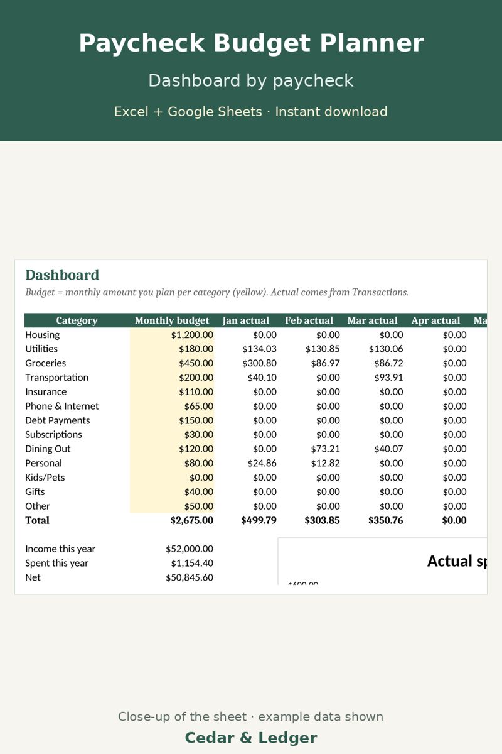
Task: Click the Debt Payments row label
Action: point(58,420)
